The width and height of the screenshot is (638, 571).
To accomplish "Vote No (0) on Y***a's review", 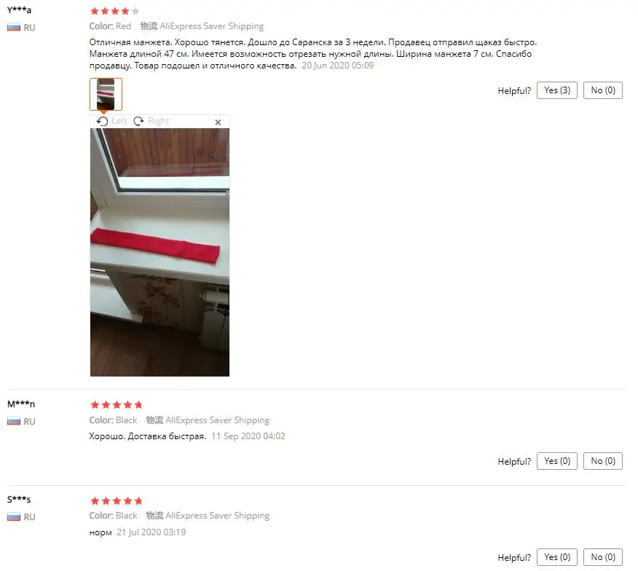I will tap(602, 90).
